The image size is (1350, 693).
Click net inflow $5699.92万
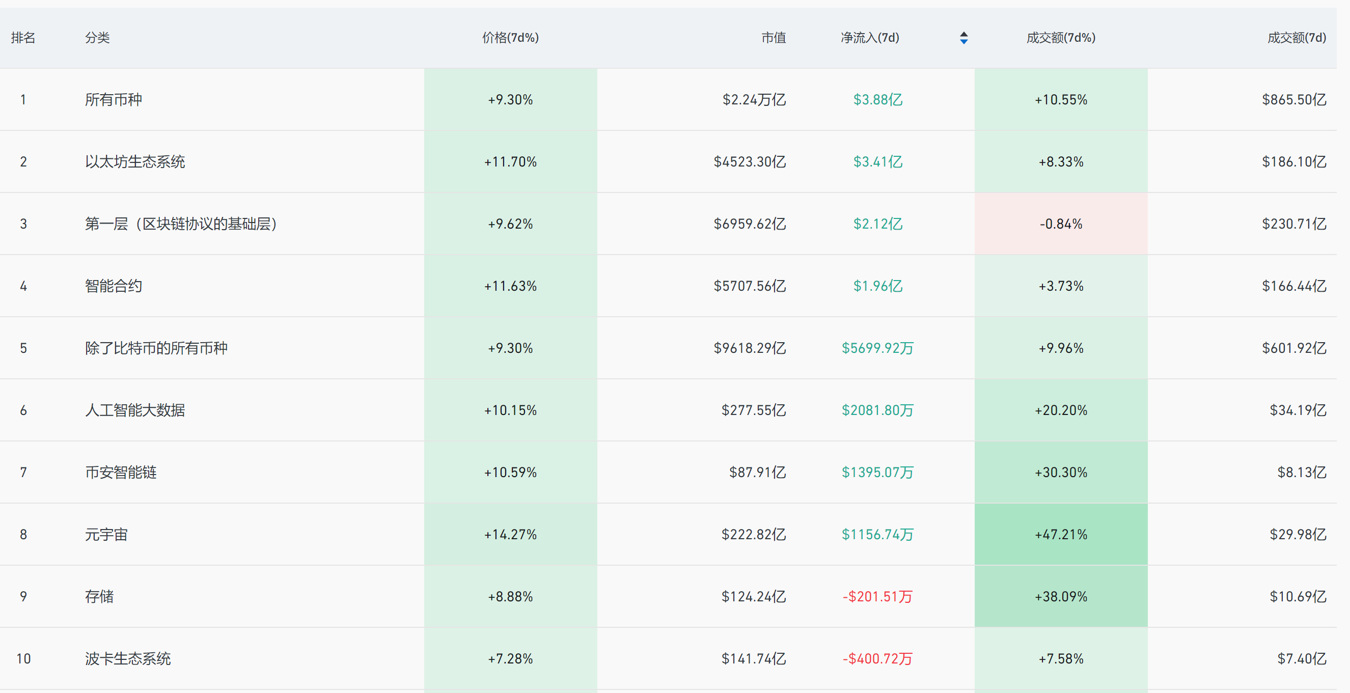point(878,348)
